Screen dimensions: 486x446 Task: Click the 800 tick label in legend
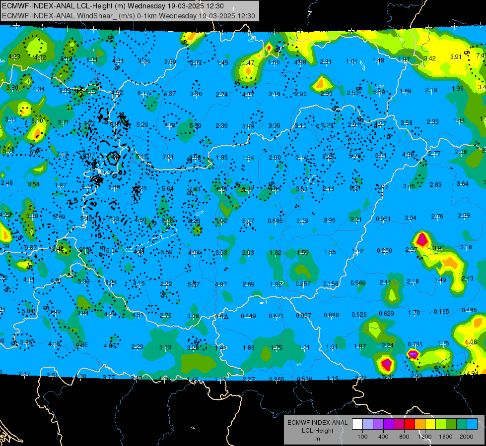click(404, 437)
